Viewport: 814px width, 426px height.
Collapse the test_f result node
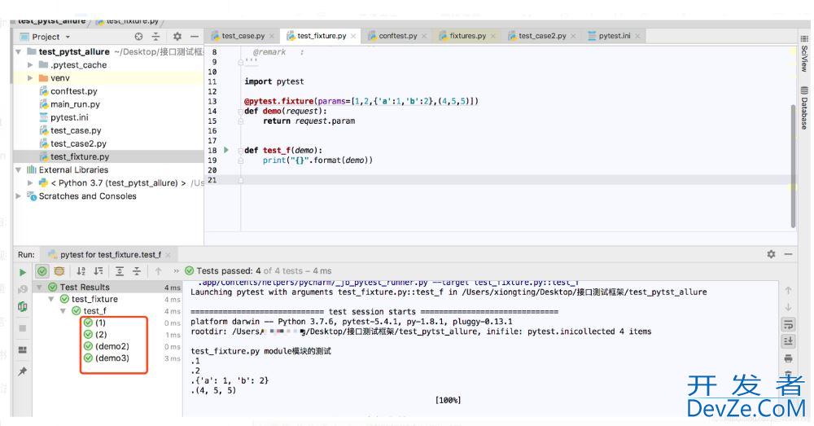[x=63, y=310]
